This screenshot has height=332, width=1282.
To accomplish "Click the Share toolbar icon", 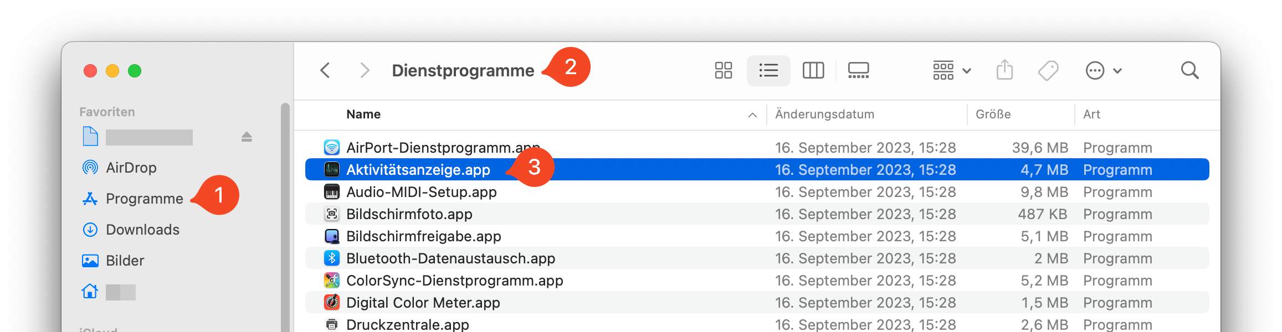I will point(1004,71).
